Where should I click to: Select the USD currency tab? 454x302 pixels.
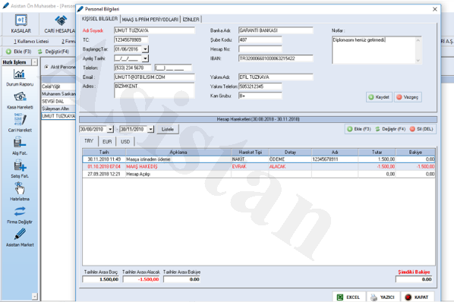click(x=125, y=141)
